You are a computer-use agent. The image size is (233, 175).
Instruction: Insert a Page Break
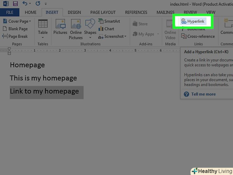tap(15, 36)
